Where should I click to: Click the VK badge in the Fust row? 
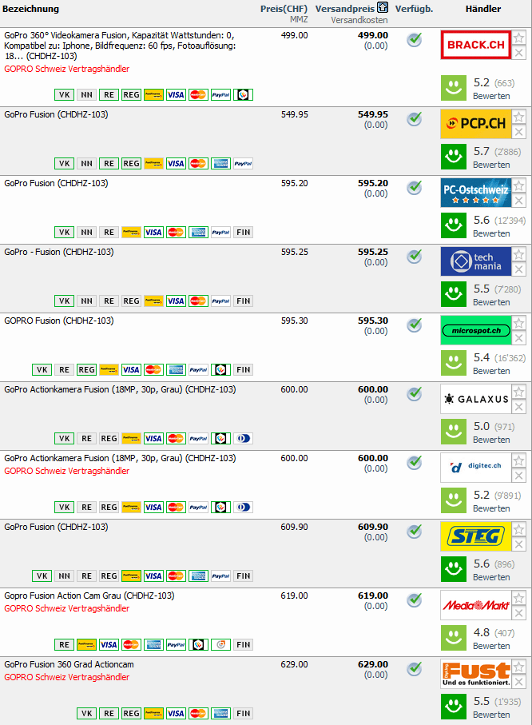point(86,713)
